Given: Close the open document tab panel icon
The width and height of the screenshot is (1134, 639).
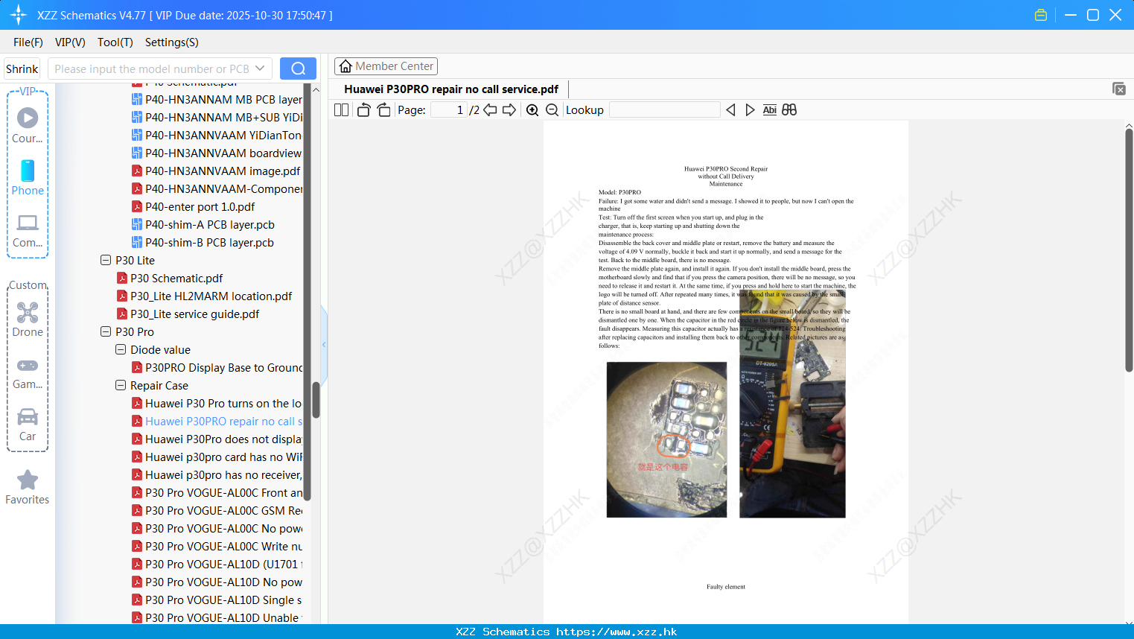Looking at the screenshot, I should click(x=1119, y=89).
